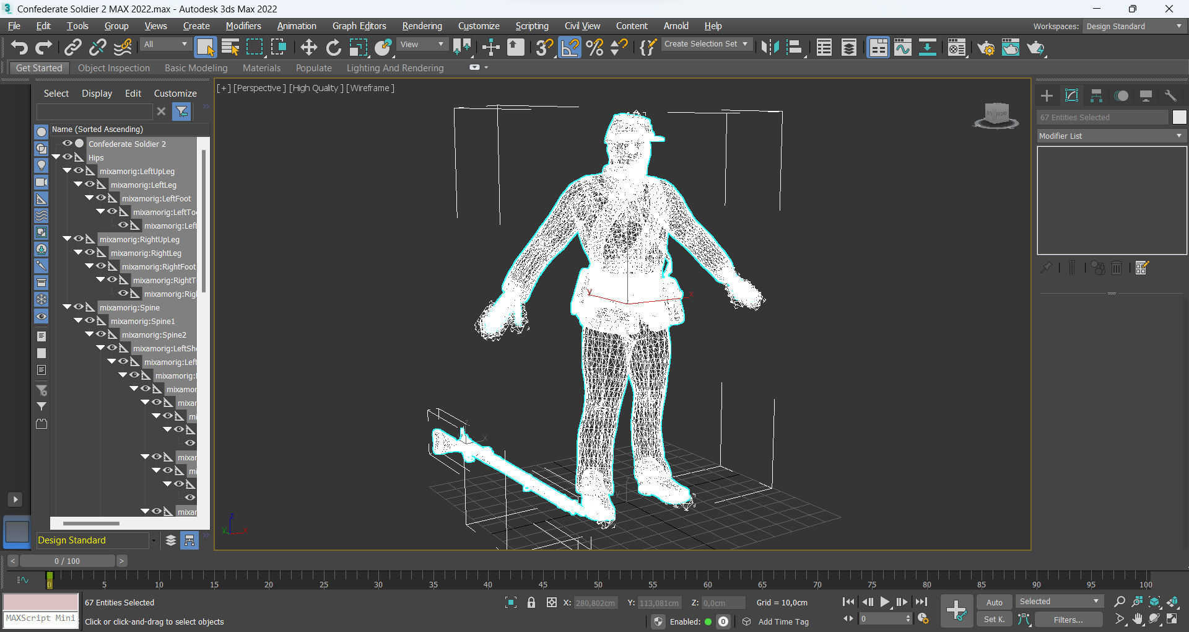This screenshot has width=1189, height=632.
Task: Toggle visibility of mixamorig:RightLeg
Action: 90,252
